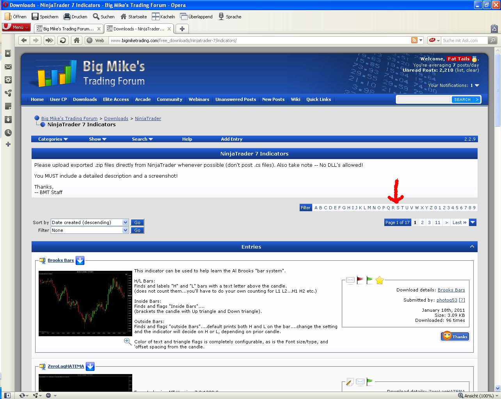The height and width of the screenshot is (399, 501).
Task: Click the home button in address bar
Action: 76,40
